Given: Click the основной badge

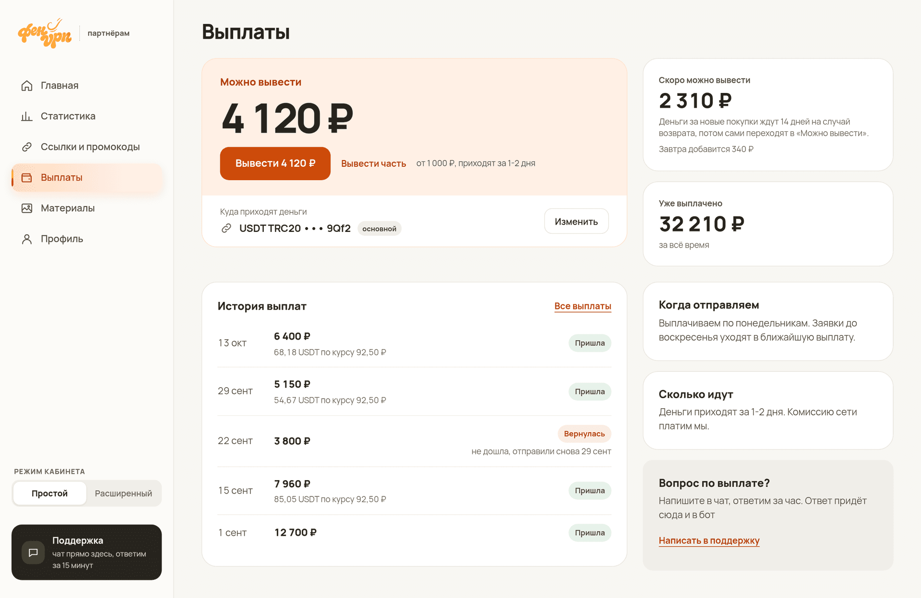Looking at the screenshot, I should (379, 229).
